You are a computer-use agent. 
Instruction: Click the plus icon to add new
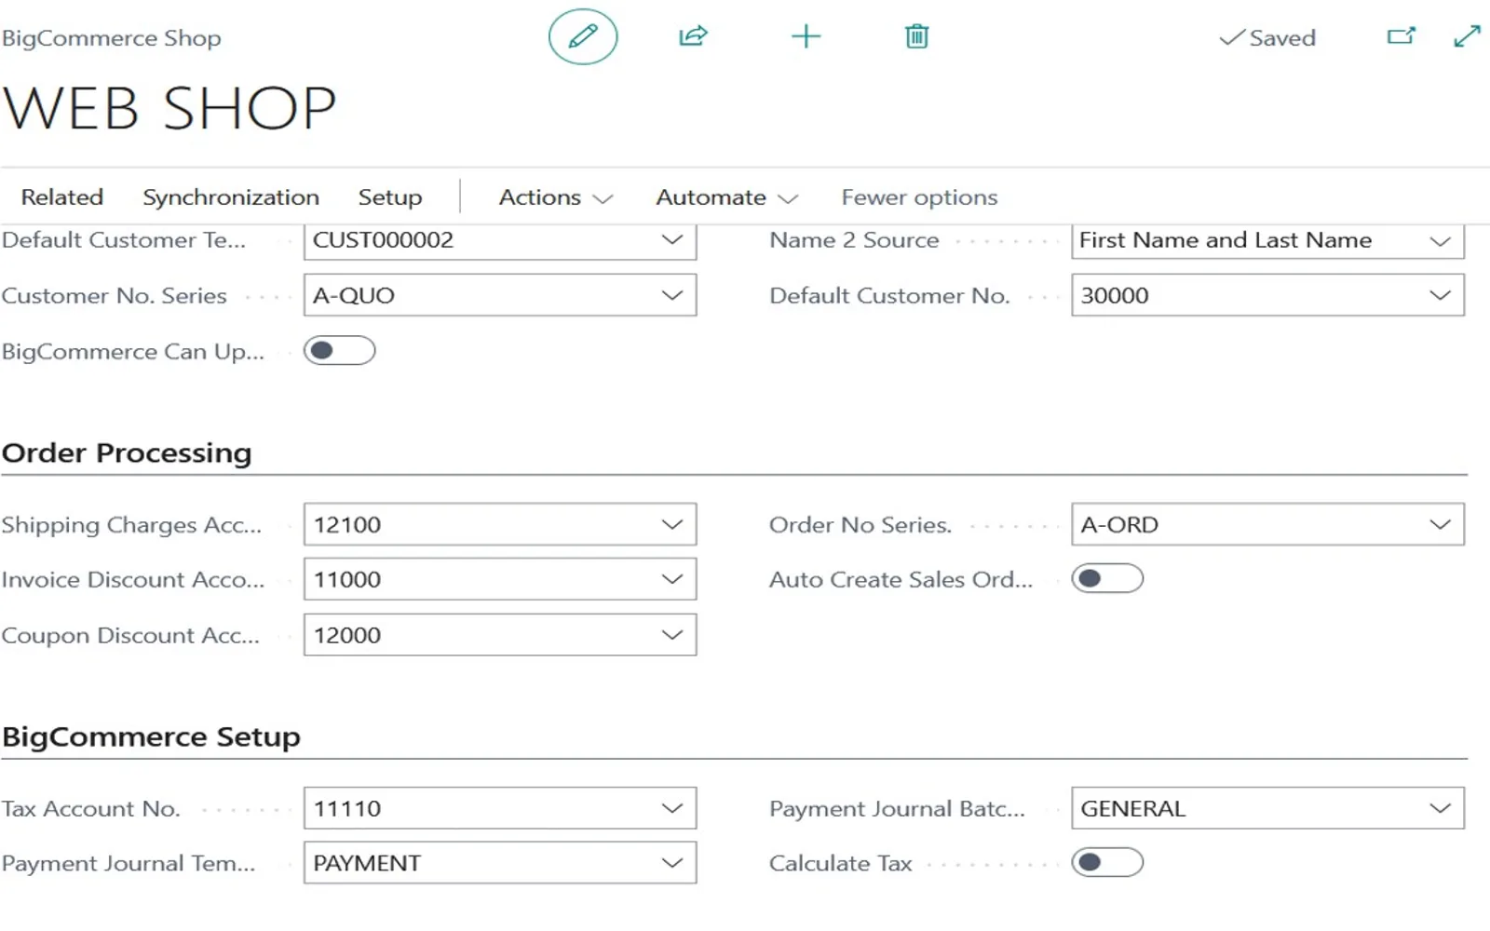806,37
